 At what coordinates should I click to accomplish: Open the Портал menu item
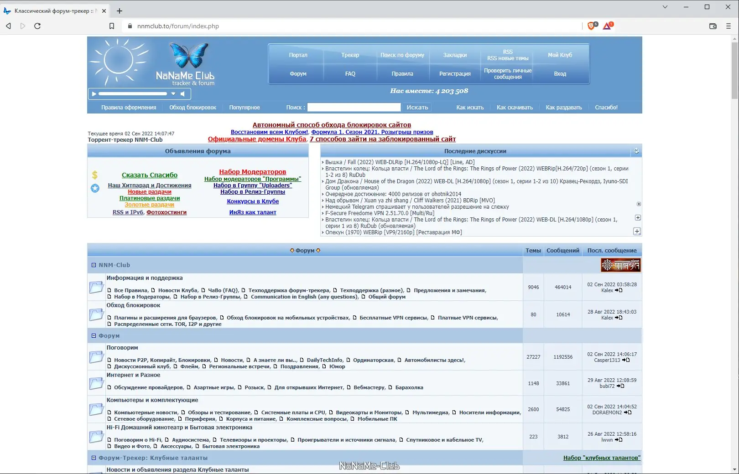point(298,55)
